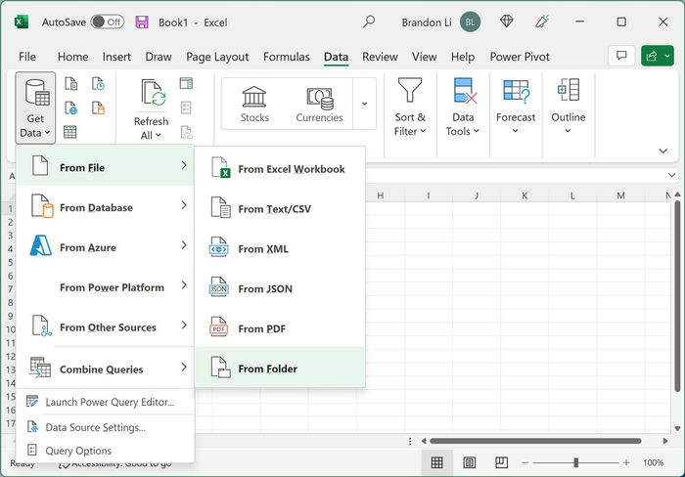Switch to the Page Layout tab
Image resolution: width=685 pixels, height=477 pixels.
click(217, 57)
